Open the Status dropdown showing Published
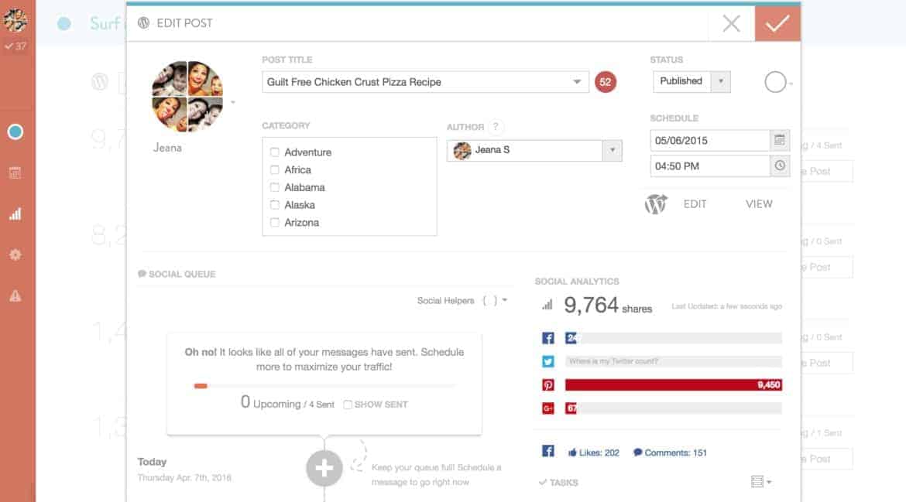This screenshot has height=502, width=906. 722,81
